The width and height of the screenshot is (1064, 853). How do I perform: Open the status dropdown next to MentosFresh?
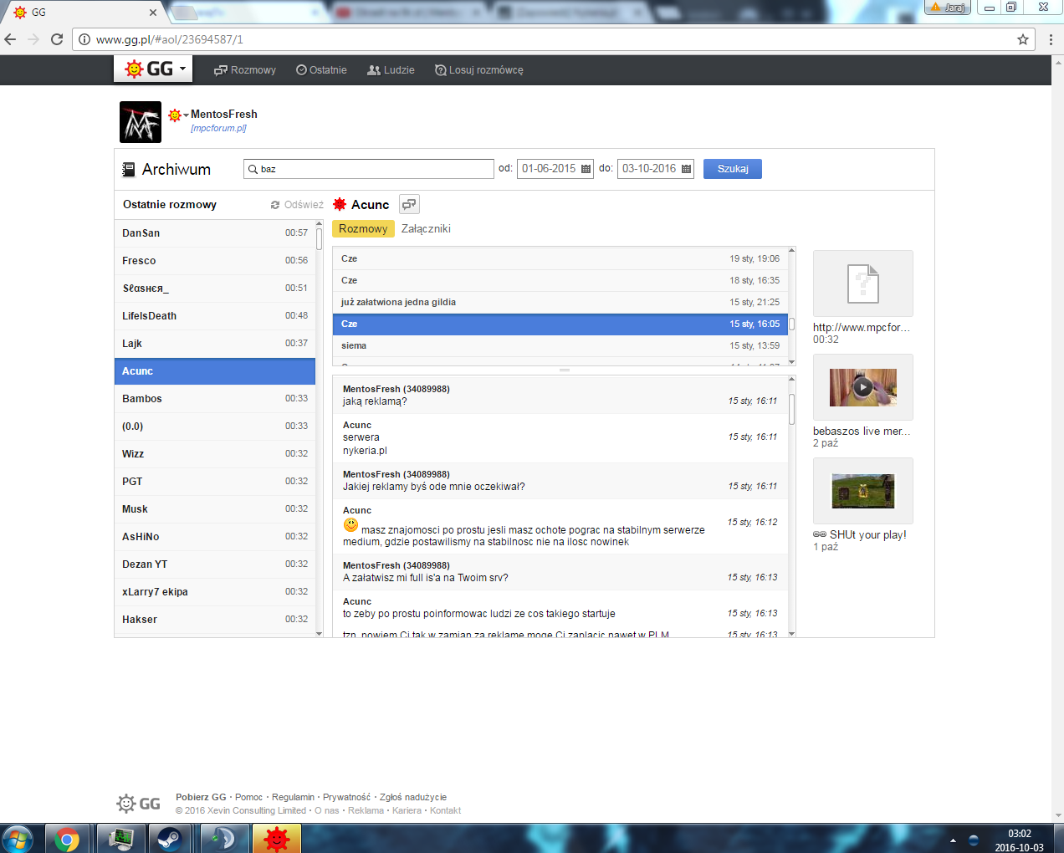coord(178,115)
